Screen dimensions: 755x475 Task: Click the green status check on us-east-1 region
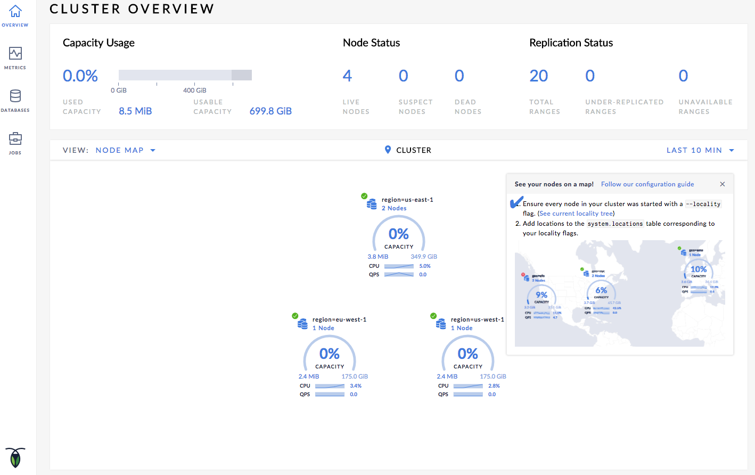point(365,195)
